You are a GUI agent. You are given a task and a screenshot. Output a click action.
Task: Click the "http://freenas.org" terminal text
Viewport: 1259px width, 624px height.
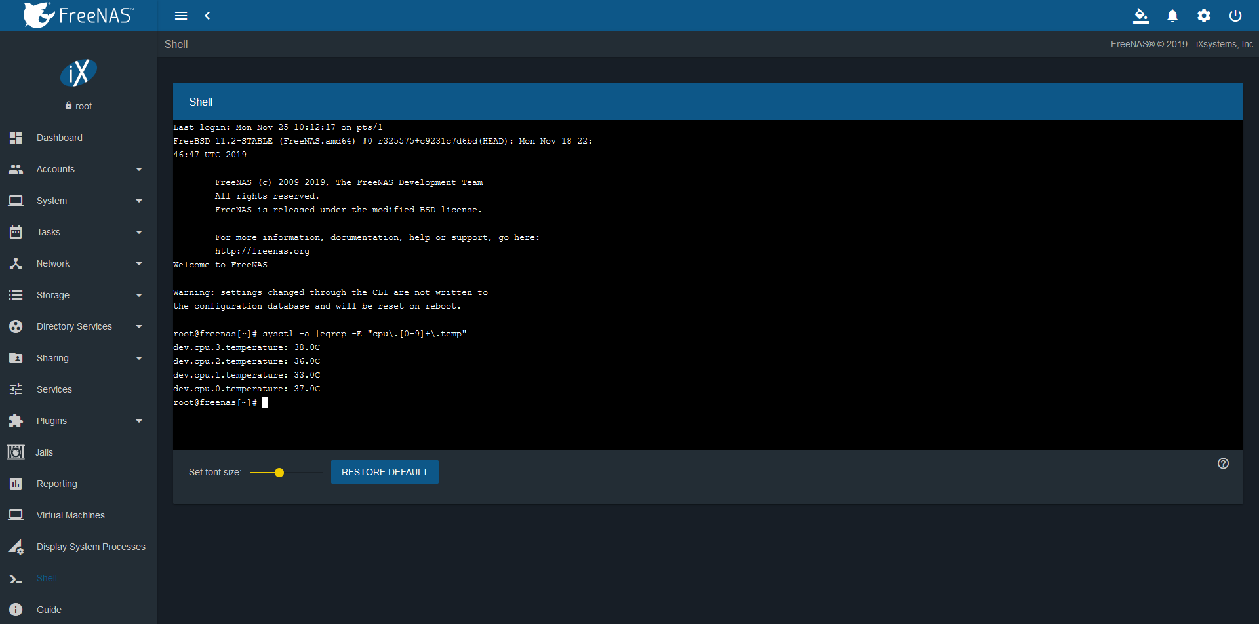(x=262, y=251)
